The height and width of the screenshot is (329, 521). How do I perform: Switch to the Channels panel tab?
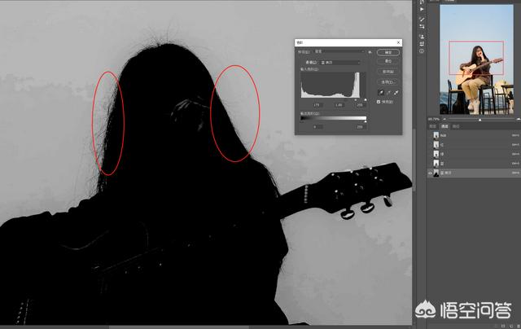pos(444,127)
